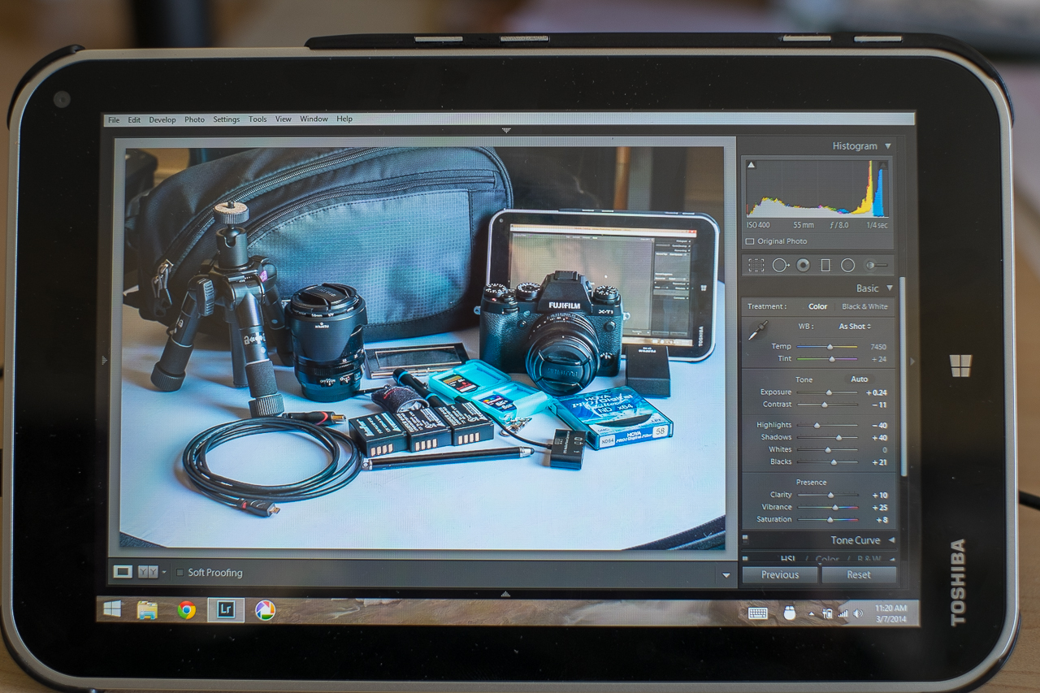
Task: Click the Exposure slider track
Action: tap(826, 392)
